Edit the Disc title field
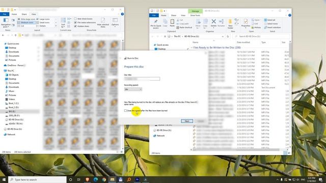 coord(142,79)
